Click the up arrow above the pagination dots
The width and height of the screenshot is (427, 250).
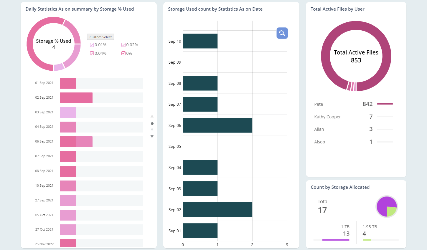coord(152,116)
